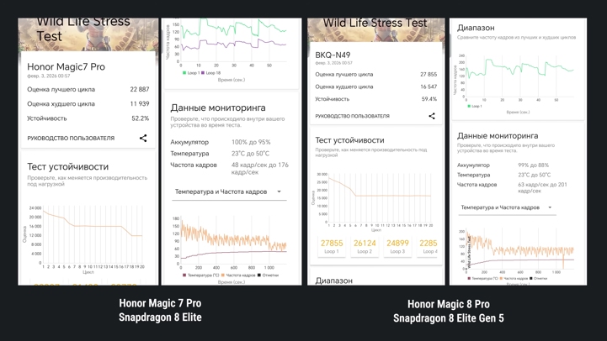This screenshot has height=341, width=607.
Task: Click Диапазон heading below the loop cards
Action: pyautogui.click(x=333, y=281)
